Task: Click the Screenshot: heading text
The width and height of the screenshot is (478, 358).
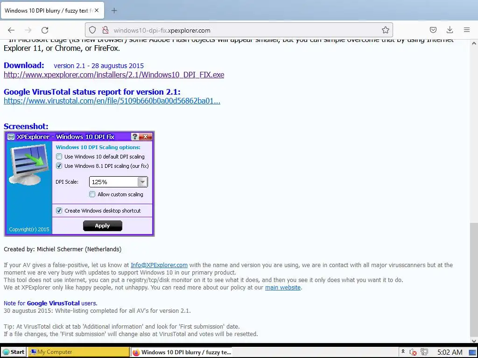Action: click(26, 126)
